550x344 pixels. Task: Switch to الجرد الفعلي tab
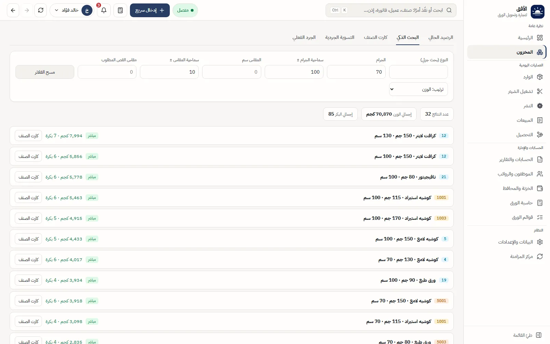[304, 37]
